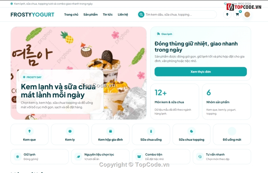Click text Dễ đặt tiệc nhỏ
The image size is (268, 173).
(x=154, y=159)
